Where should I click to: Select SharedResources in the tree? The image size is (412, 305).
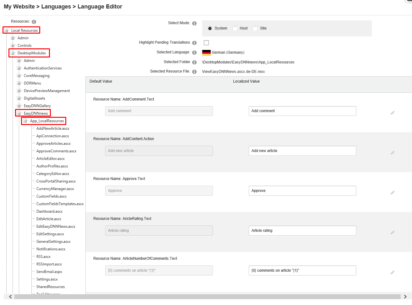(x=51, y=287)
